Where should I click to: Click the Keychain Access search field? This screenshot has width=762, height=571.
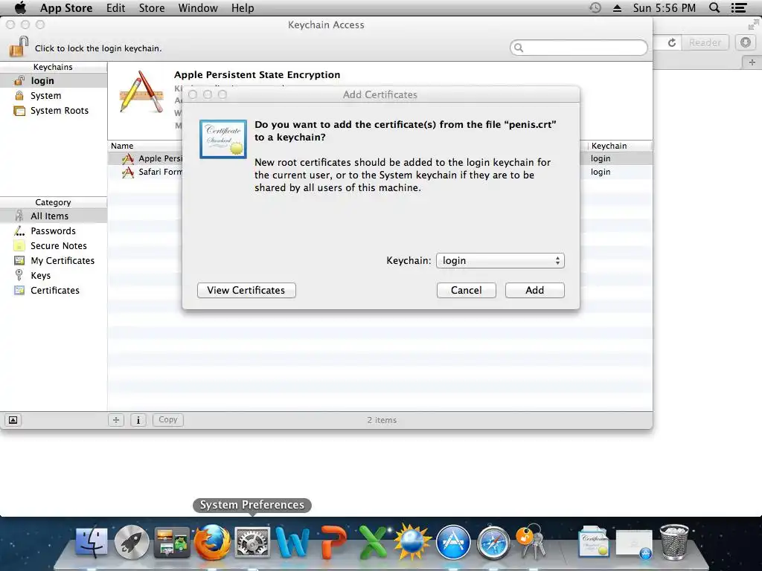[x=579, y=48]
